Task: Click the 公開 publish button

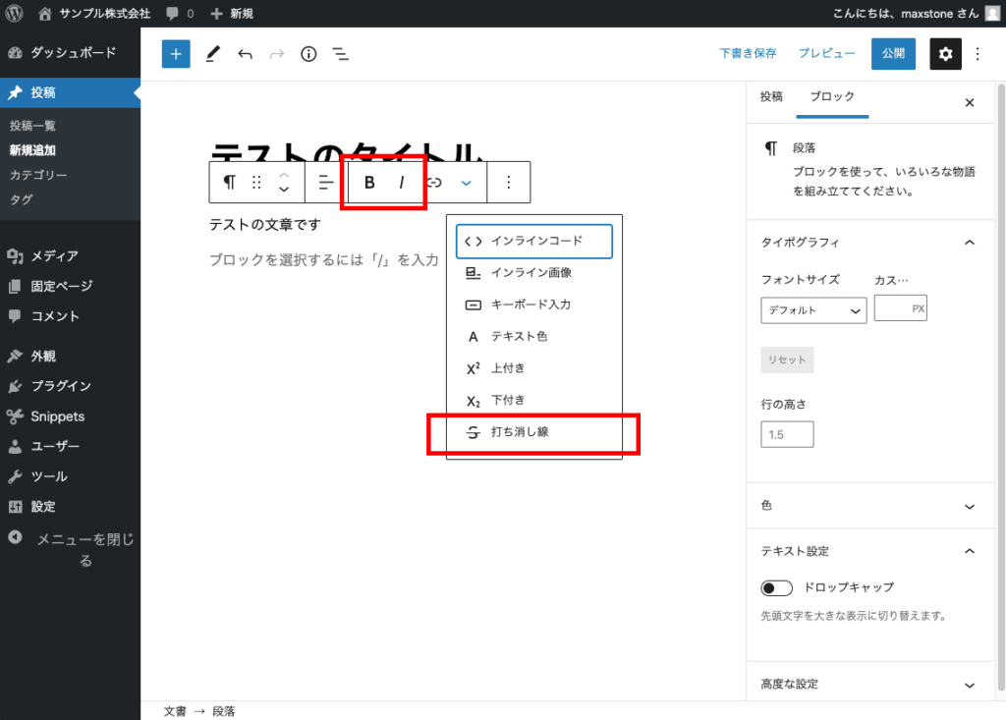Action: (x=893, y=54)
